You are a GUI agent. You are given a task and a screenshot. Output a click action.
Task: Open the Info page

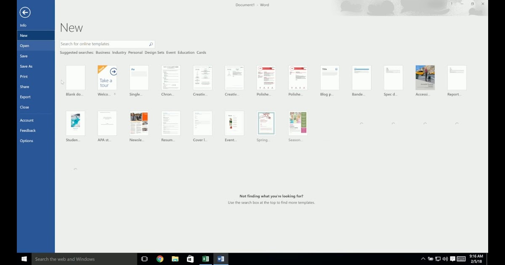[x=36, y=25]
